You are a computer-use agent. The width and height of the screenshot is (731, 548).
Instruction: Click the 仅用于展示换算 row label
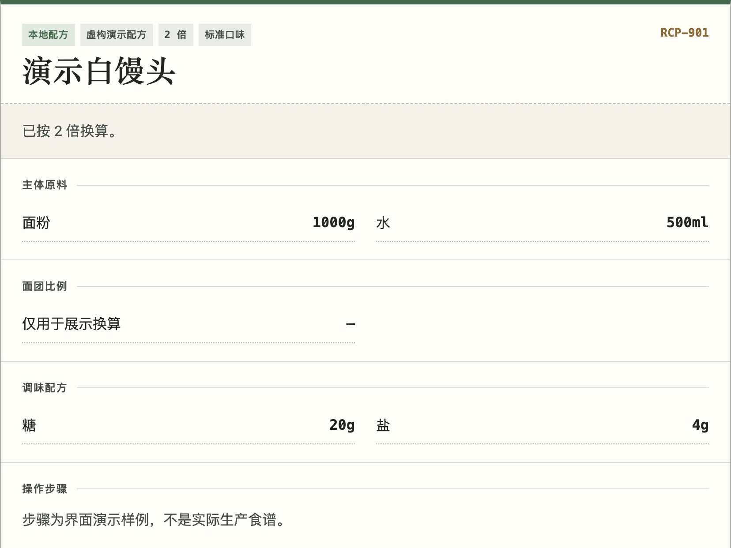[72, 324]
